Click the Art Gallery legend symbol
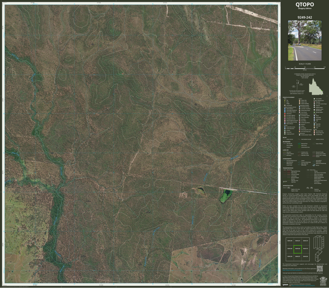Image resolution: width=329 pixels, height=288 pixels. pos(299,128)
